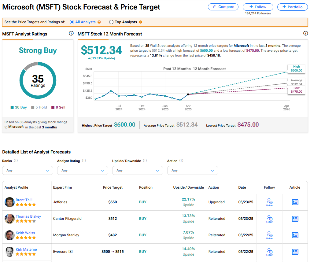The image size is (310, 262).
Task: Expand the Ranks filter dropdown
Action: 28,170
